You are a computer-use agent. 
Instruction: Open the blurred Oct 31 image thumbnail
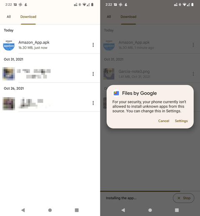point(9,74)
